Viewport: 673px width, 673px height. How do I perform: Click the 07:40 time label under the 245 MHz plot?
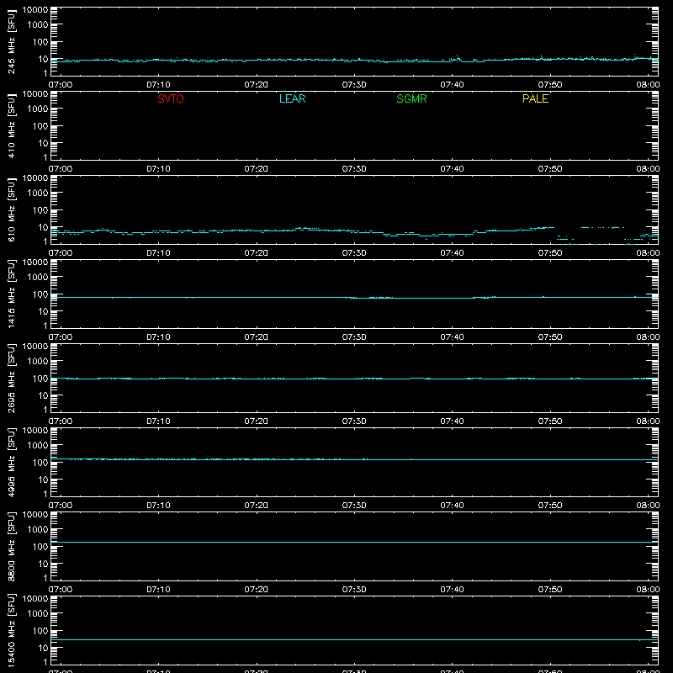click(452, 85)
